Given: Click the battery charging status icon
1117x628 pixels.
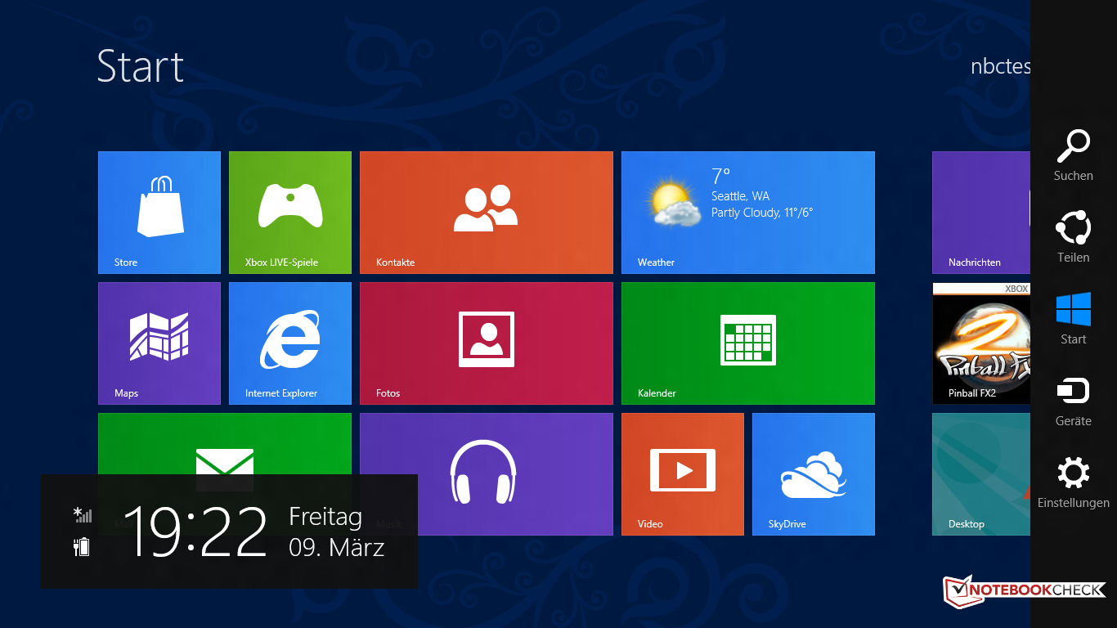Looking at the screenshot, I should point(81,546).
